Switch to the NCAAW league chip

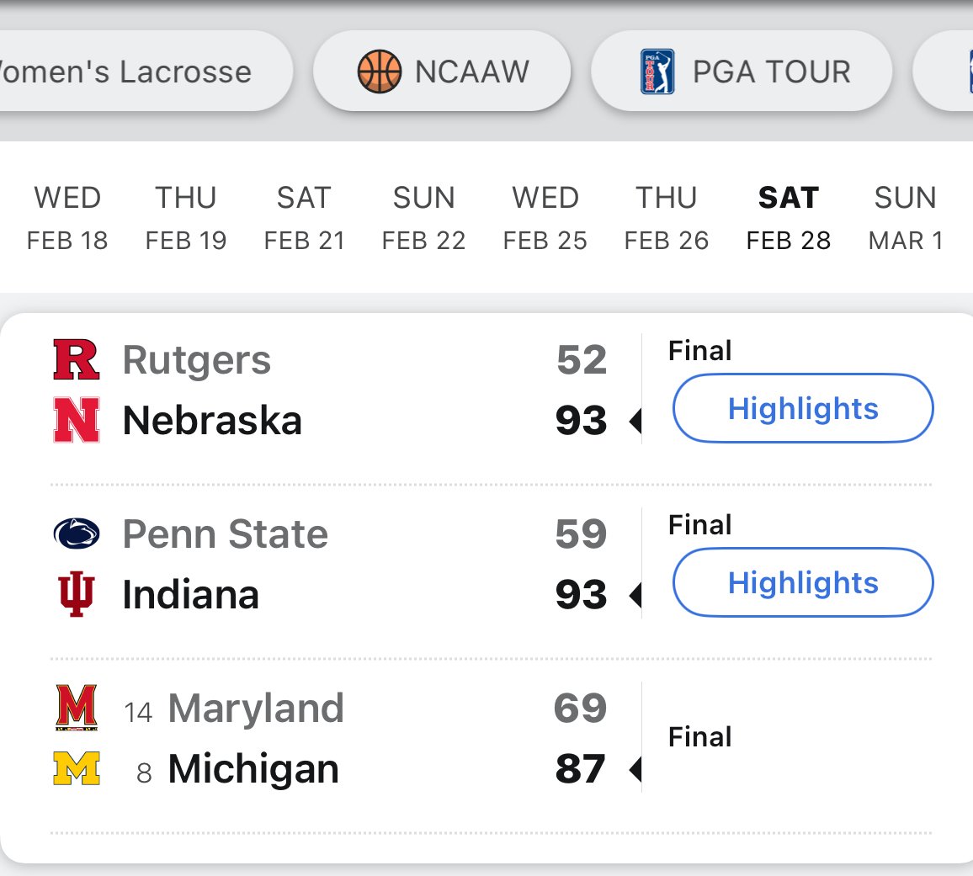tap(443, 72)
